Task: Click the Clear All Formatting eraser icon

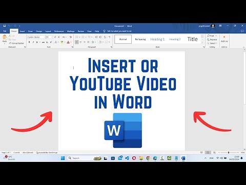Action: pyautogui.click(x=71, y=37)
